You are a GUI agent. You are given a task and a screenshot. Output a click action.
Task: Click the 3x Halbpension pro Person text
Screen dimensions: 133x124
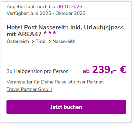(38, 71)
